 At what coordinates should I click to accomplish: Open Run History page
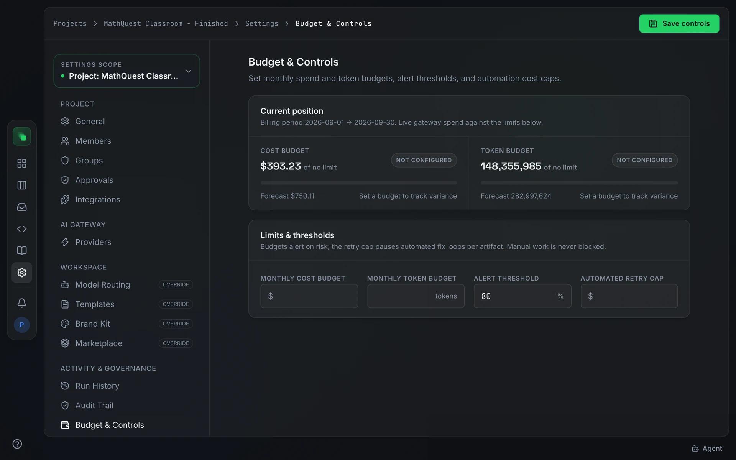tap(127, 386)
